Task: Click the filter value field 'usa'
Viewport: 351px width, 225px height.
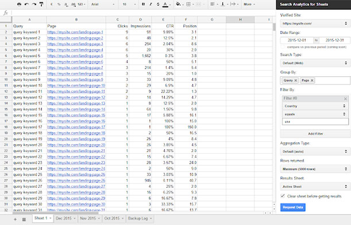Action: 315,122
